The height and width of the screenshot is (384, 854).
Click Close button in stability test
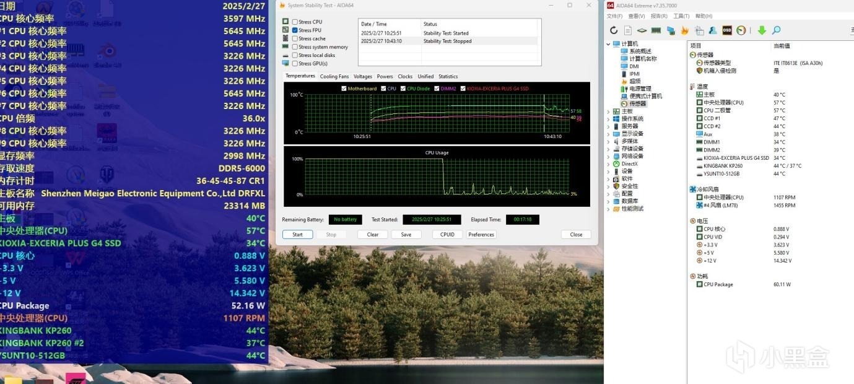click(x=576, y=234)
